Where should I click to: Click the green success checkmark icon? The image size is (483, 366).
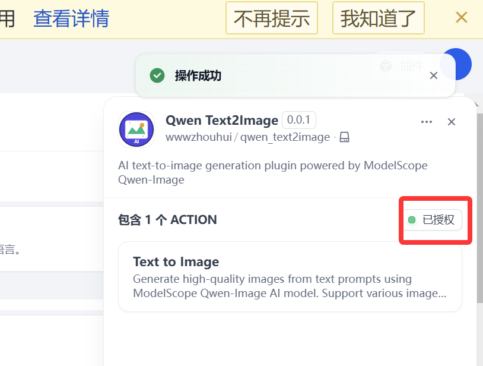coord(157,75)
